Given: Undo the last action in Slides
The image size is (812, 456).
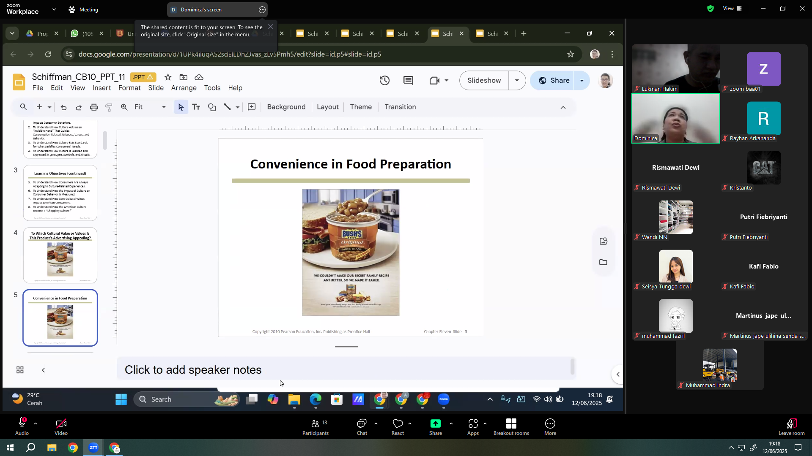Looking at the screenshot, I should [x=63, y=107].
